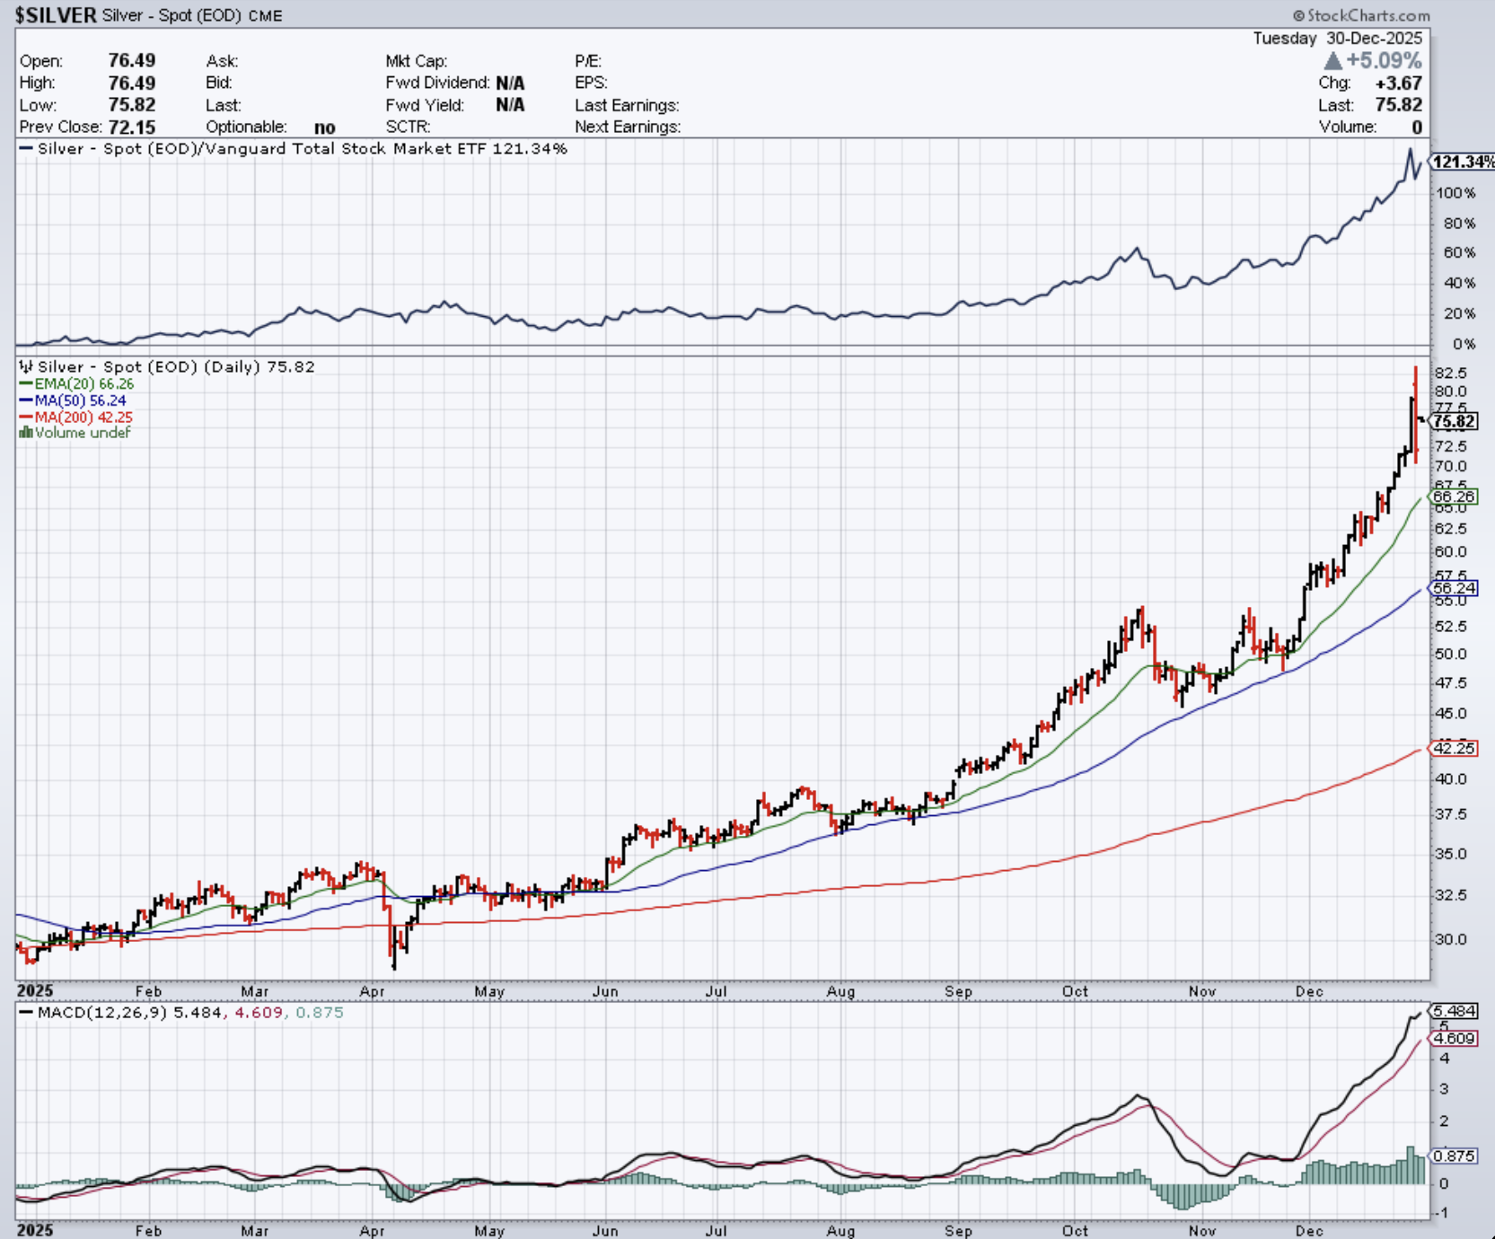
Task: Click the 75.82 current price axis label
Action: coord(1454,421)
